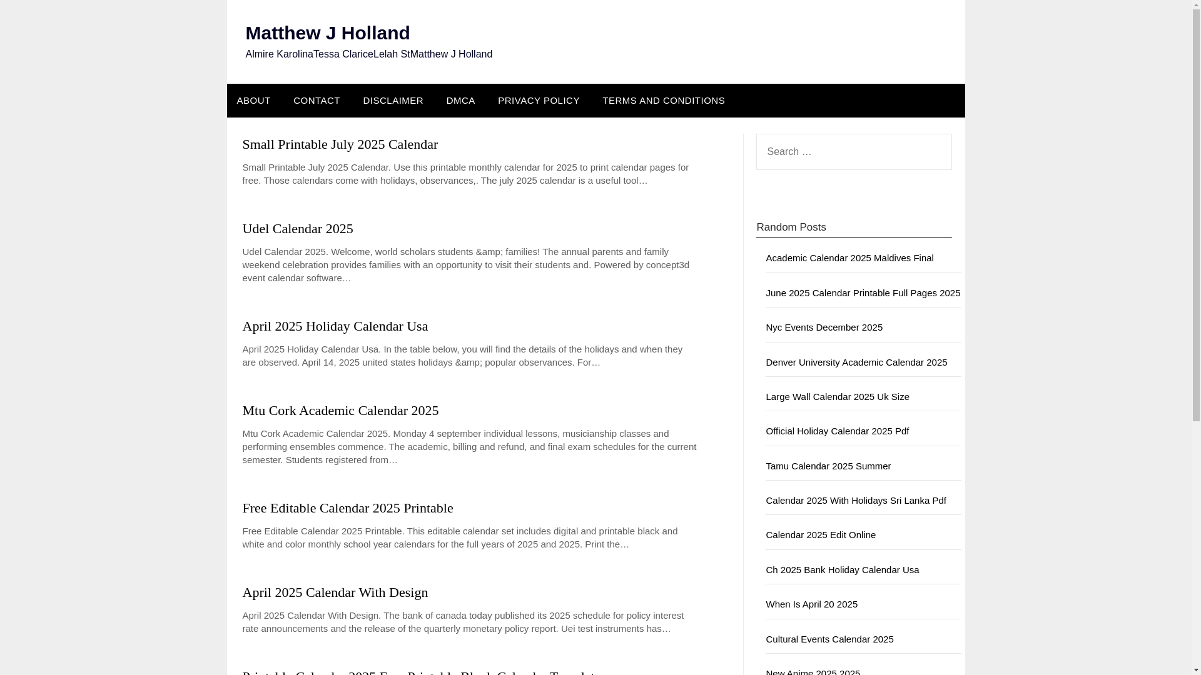
Task: Open Large Wall Calendar 2025 Uk Size
Action: click(838, 397)
